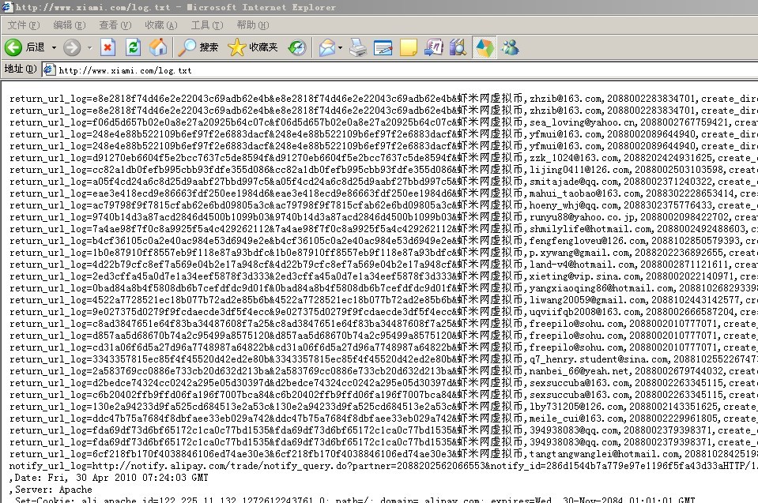758x503 pixels.
Task: Open the 编辑 menu
Action: click(x=69, y=25)
